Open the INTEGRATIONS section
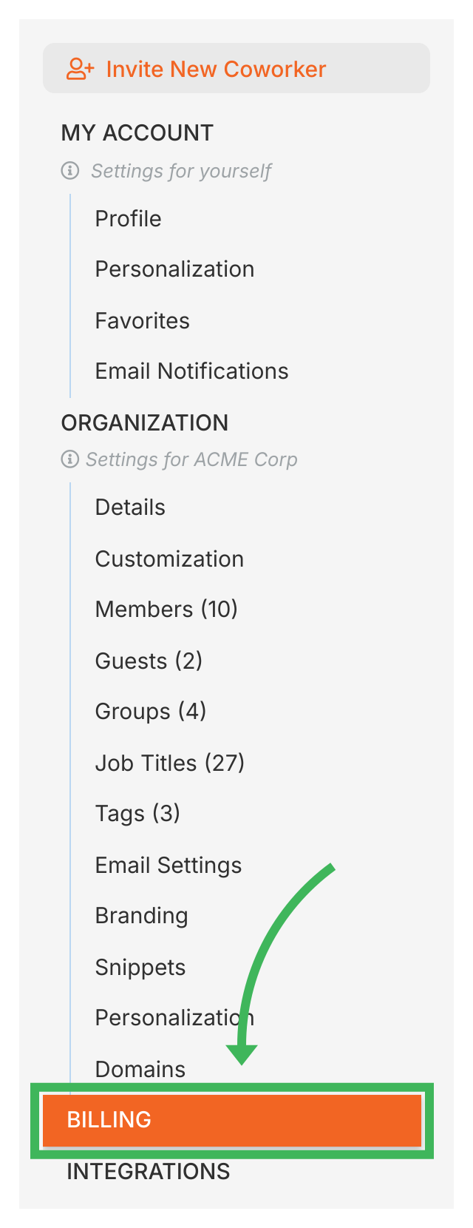 click(148, 1172)
